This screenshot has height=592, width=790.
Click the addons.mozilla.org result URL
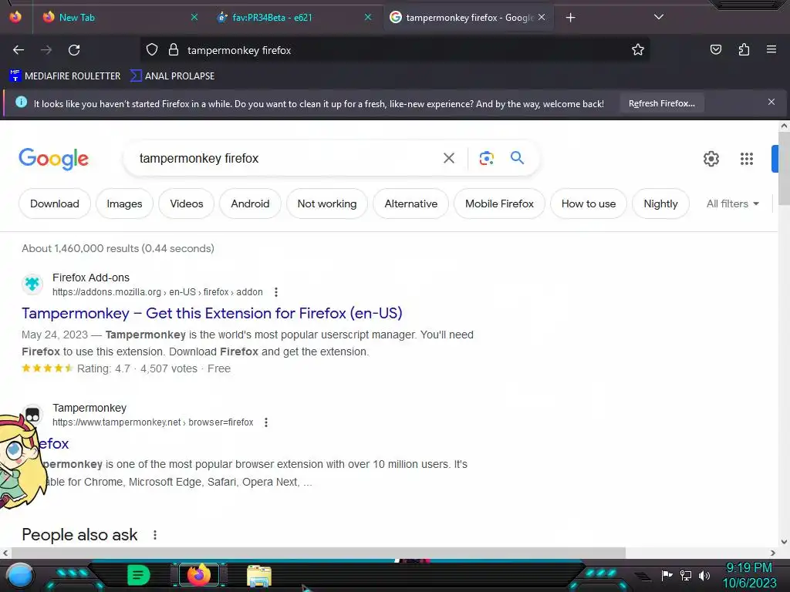click(157, 292)
